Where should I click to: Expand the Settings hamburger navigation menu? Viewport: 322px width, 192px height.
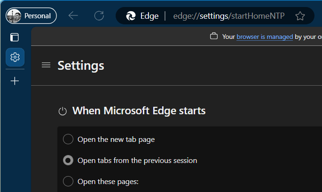tap(46, 65)
